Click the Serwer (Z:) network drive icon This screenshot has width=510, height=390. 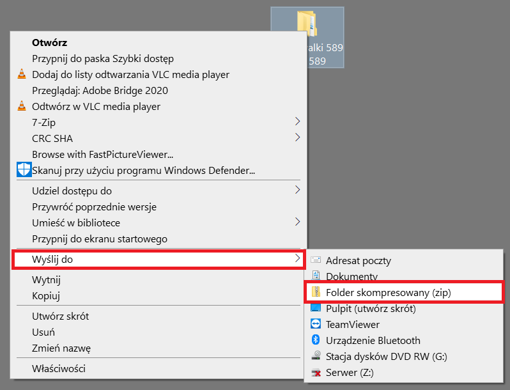316,372
